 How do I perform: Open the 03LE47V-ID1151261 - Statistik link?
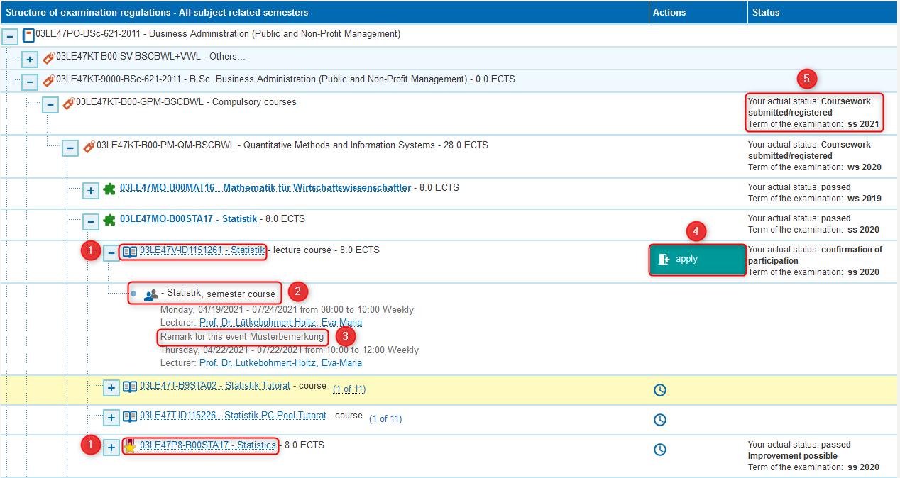click(202, 250)
